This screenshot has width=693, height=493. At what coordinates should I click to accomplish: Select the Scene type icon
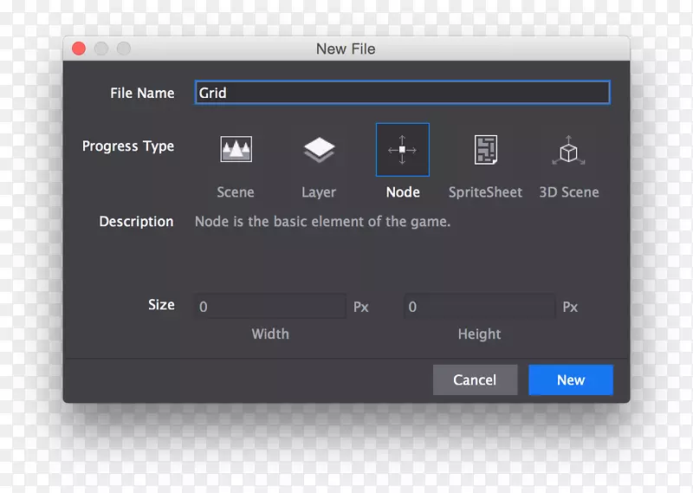(236, 150)
